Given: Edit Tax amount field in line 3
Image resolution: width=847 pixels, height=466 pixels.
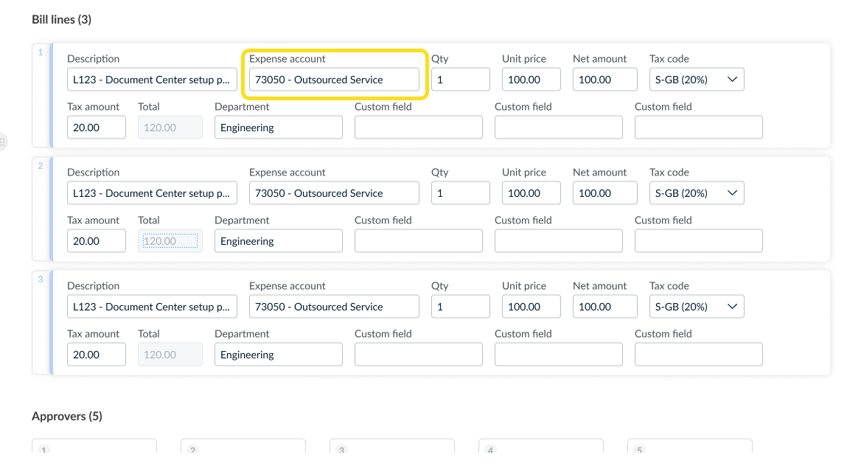Looking at the screenshot, I should pyautogui.click(x=96, y=355).
